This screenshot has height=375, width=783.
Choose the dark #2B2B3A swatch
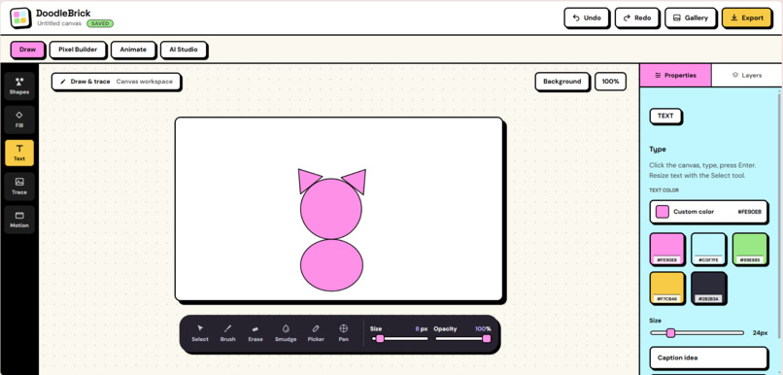coord(708,288)
